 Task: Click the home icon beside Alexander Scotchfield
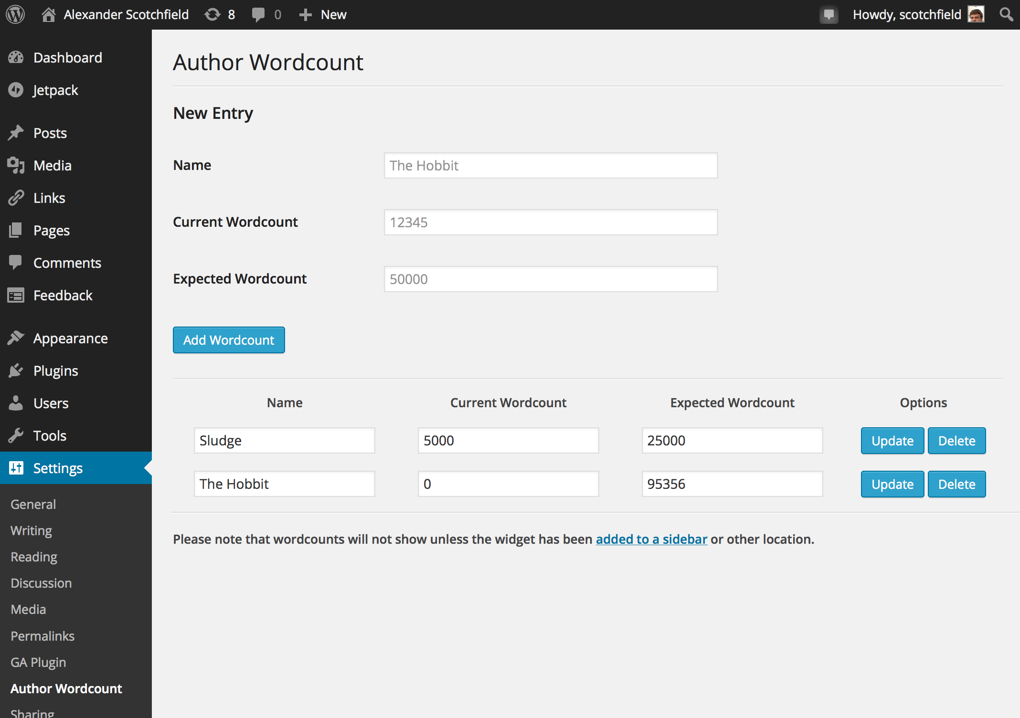[x=48, y=15]
